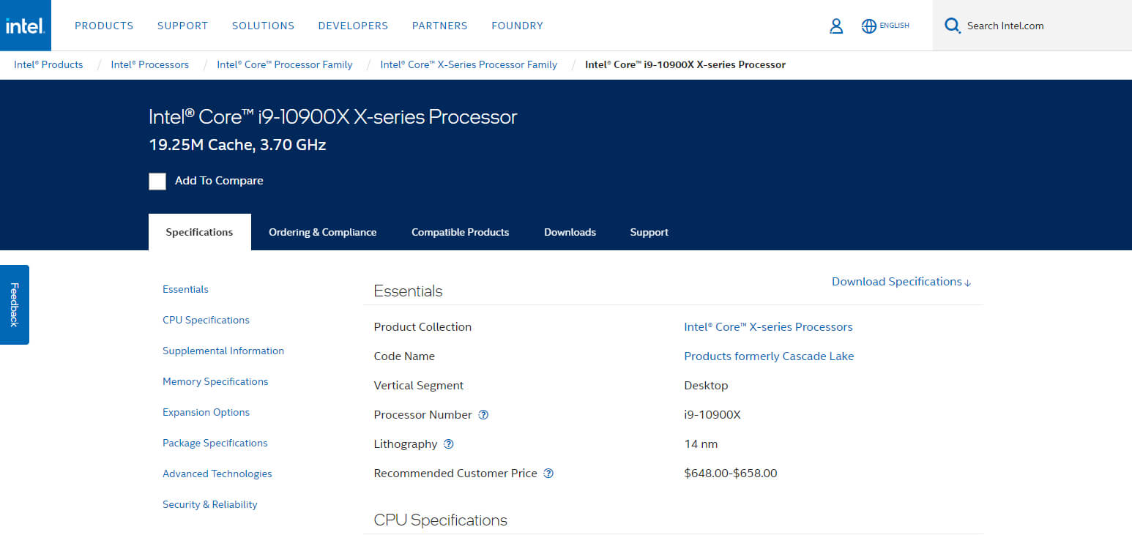The width and height of the screenshot is (1132, 535).
Task: Jump to Package Specifications section
Action: point(215,443)
